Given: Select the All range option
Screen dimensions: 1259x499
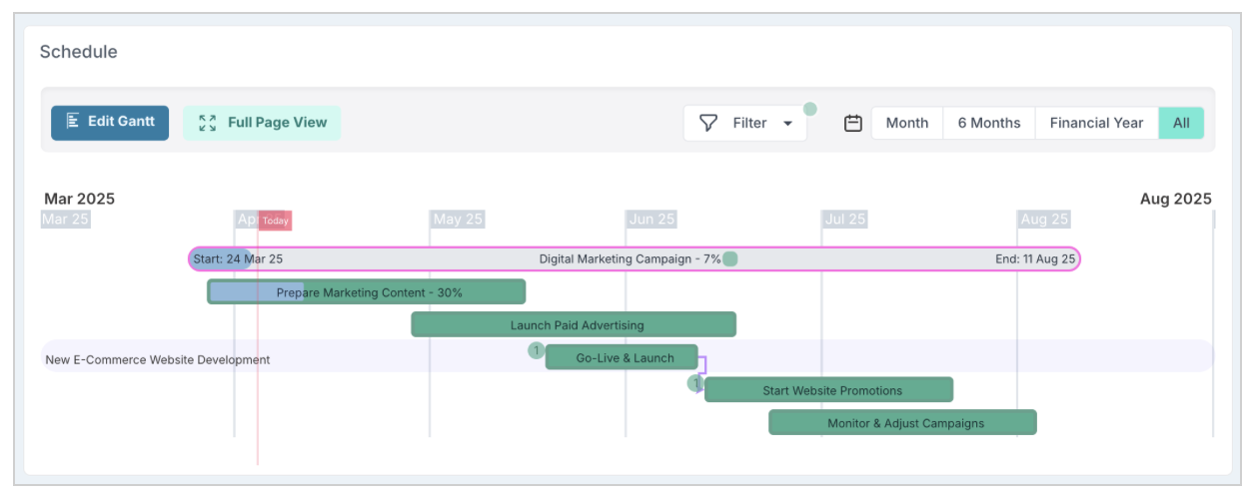Looking at the screenshot, I should pos(1181,123).
